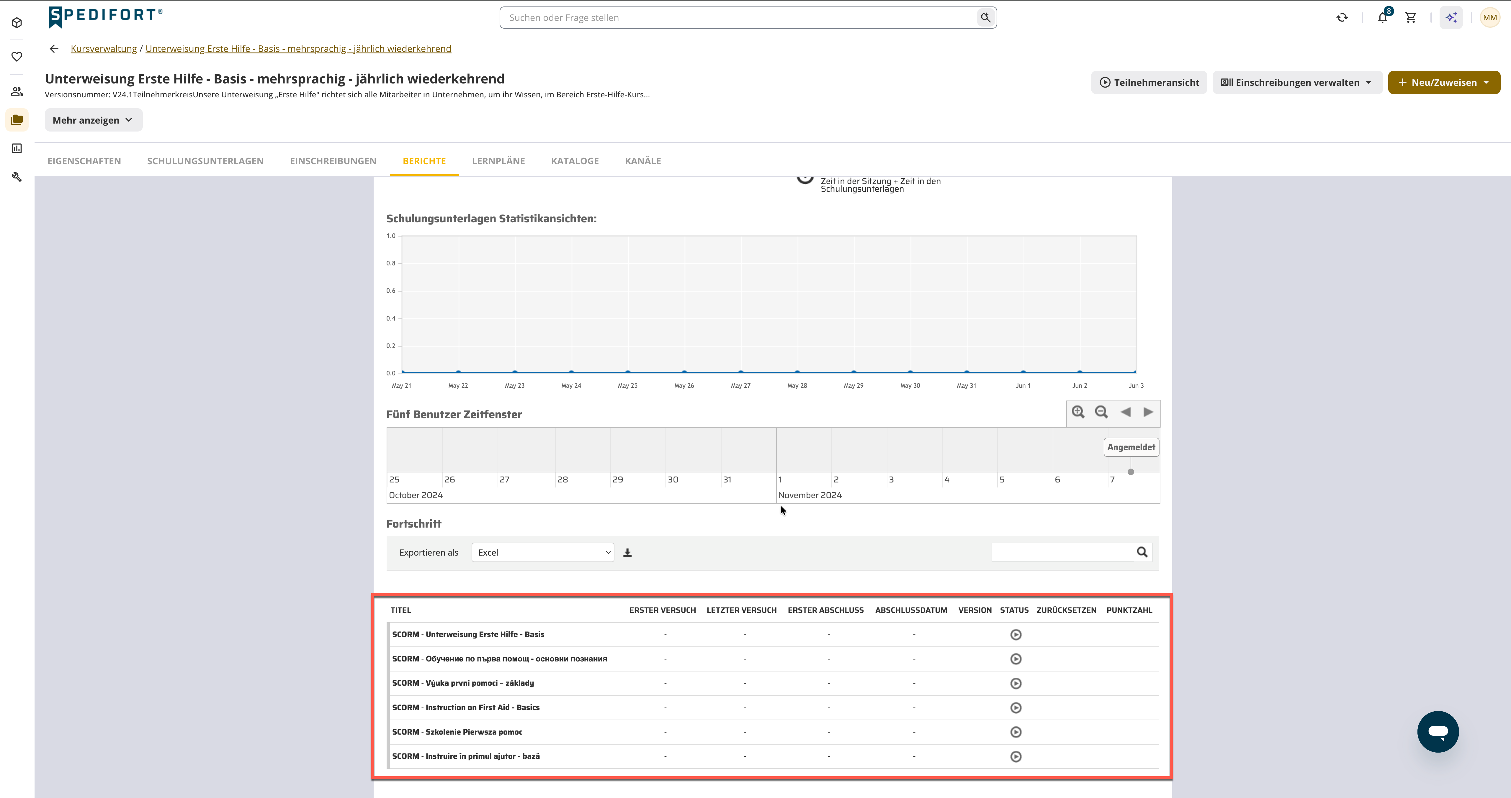
Task: Move the timeline right with the arrow
Action: click(x=1148, y=412)
